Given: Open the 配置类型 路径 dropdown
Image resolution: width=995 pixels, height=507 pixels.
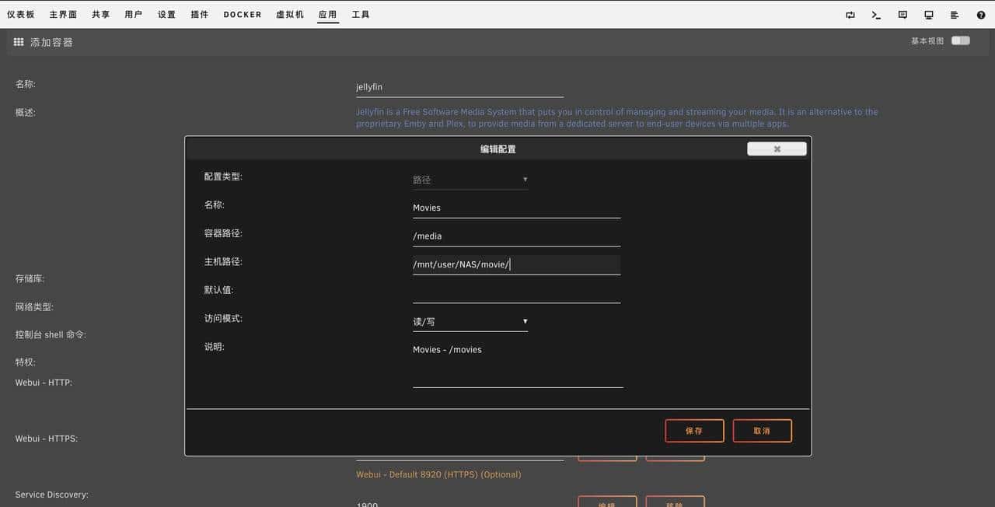Looking at the screenshot, I should 470,180.
